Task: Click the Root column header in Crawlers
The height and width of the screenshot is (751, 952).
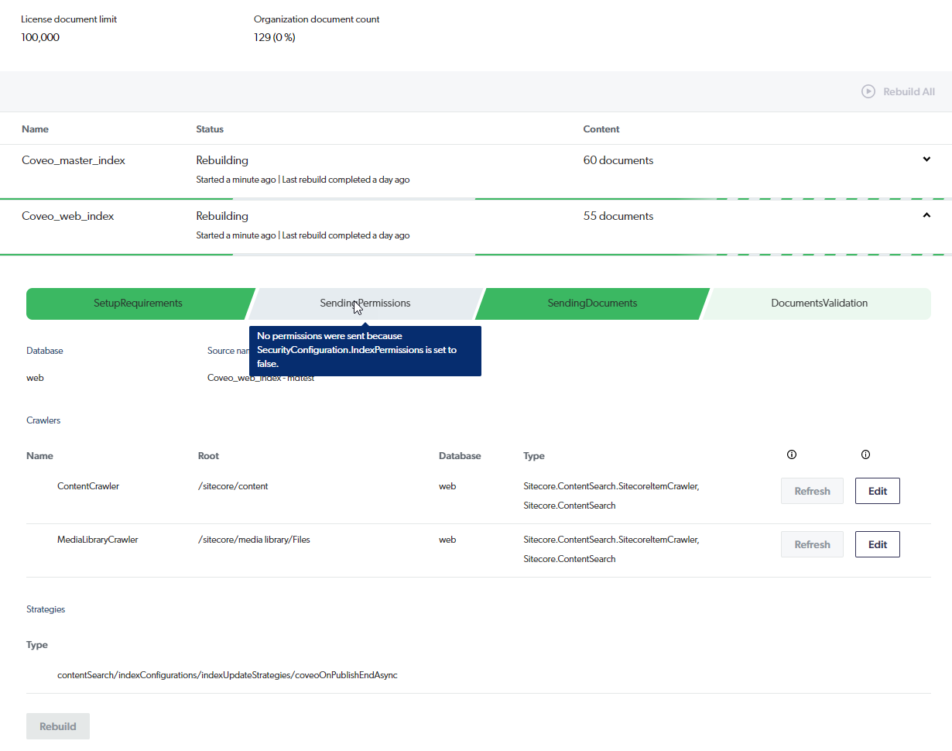Action: tap(208, 456)
